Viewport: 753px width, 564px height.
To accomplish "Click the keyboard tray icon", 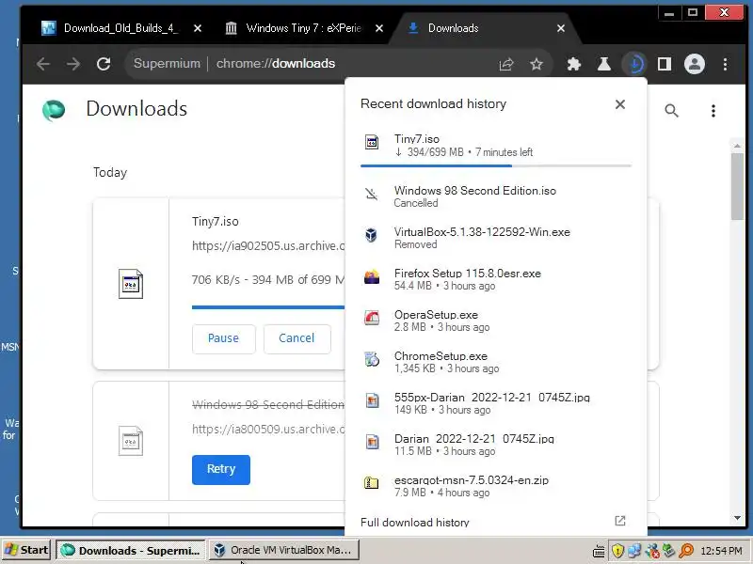I will click(599, 552).
